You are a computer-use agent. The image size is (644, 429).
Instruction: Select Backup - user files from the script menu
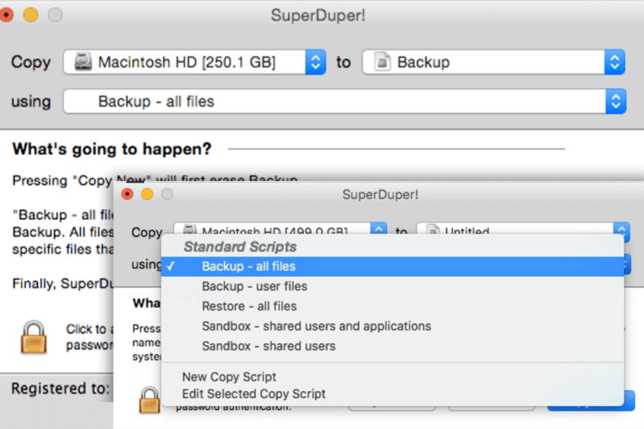pyautogui.click(x=254, y=286)
